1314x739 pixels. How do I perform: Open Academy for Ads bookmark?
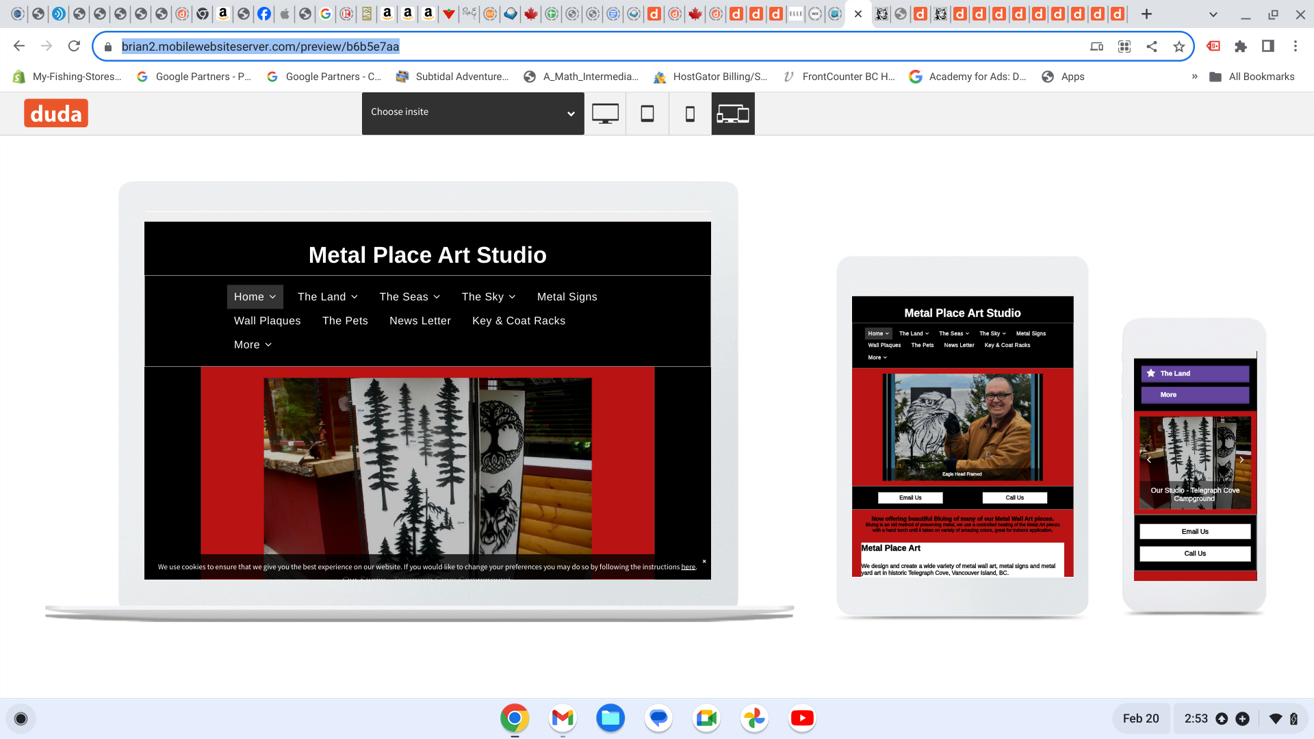(x=967, y=77)
